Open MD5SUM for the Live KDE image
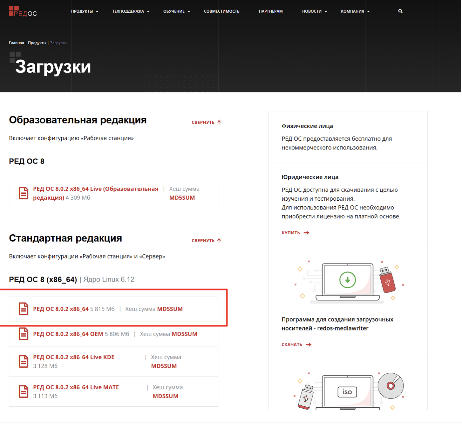Image resolution: width=462 pixels, height=427 pixels. (x=164, y=366)
